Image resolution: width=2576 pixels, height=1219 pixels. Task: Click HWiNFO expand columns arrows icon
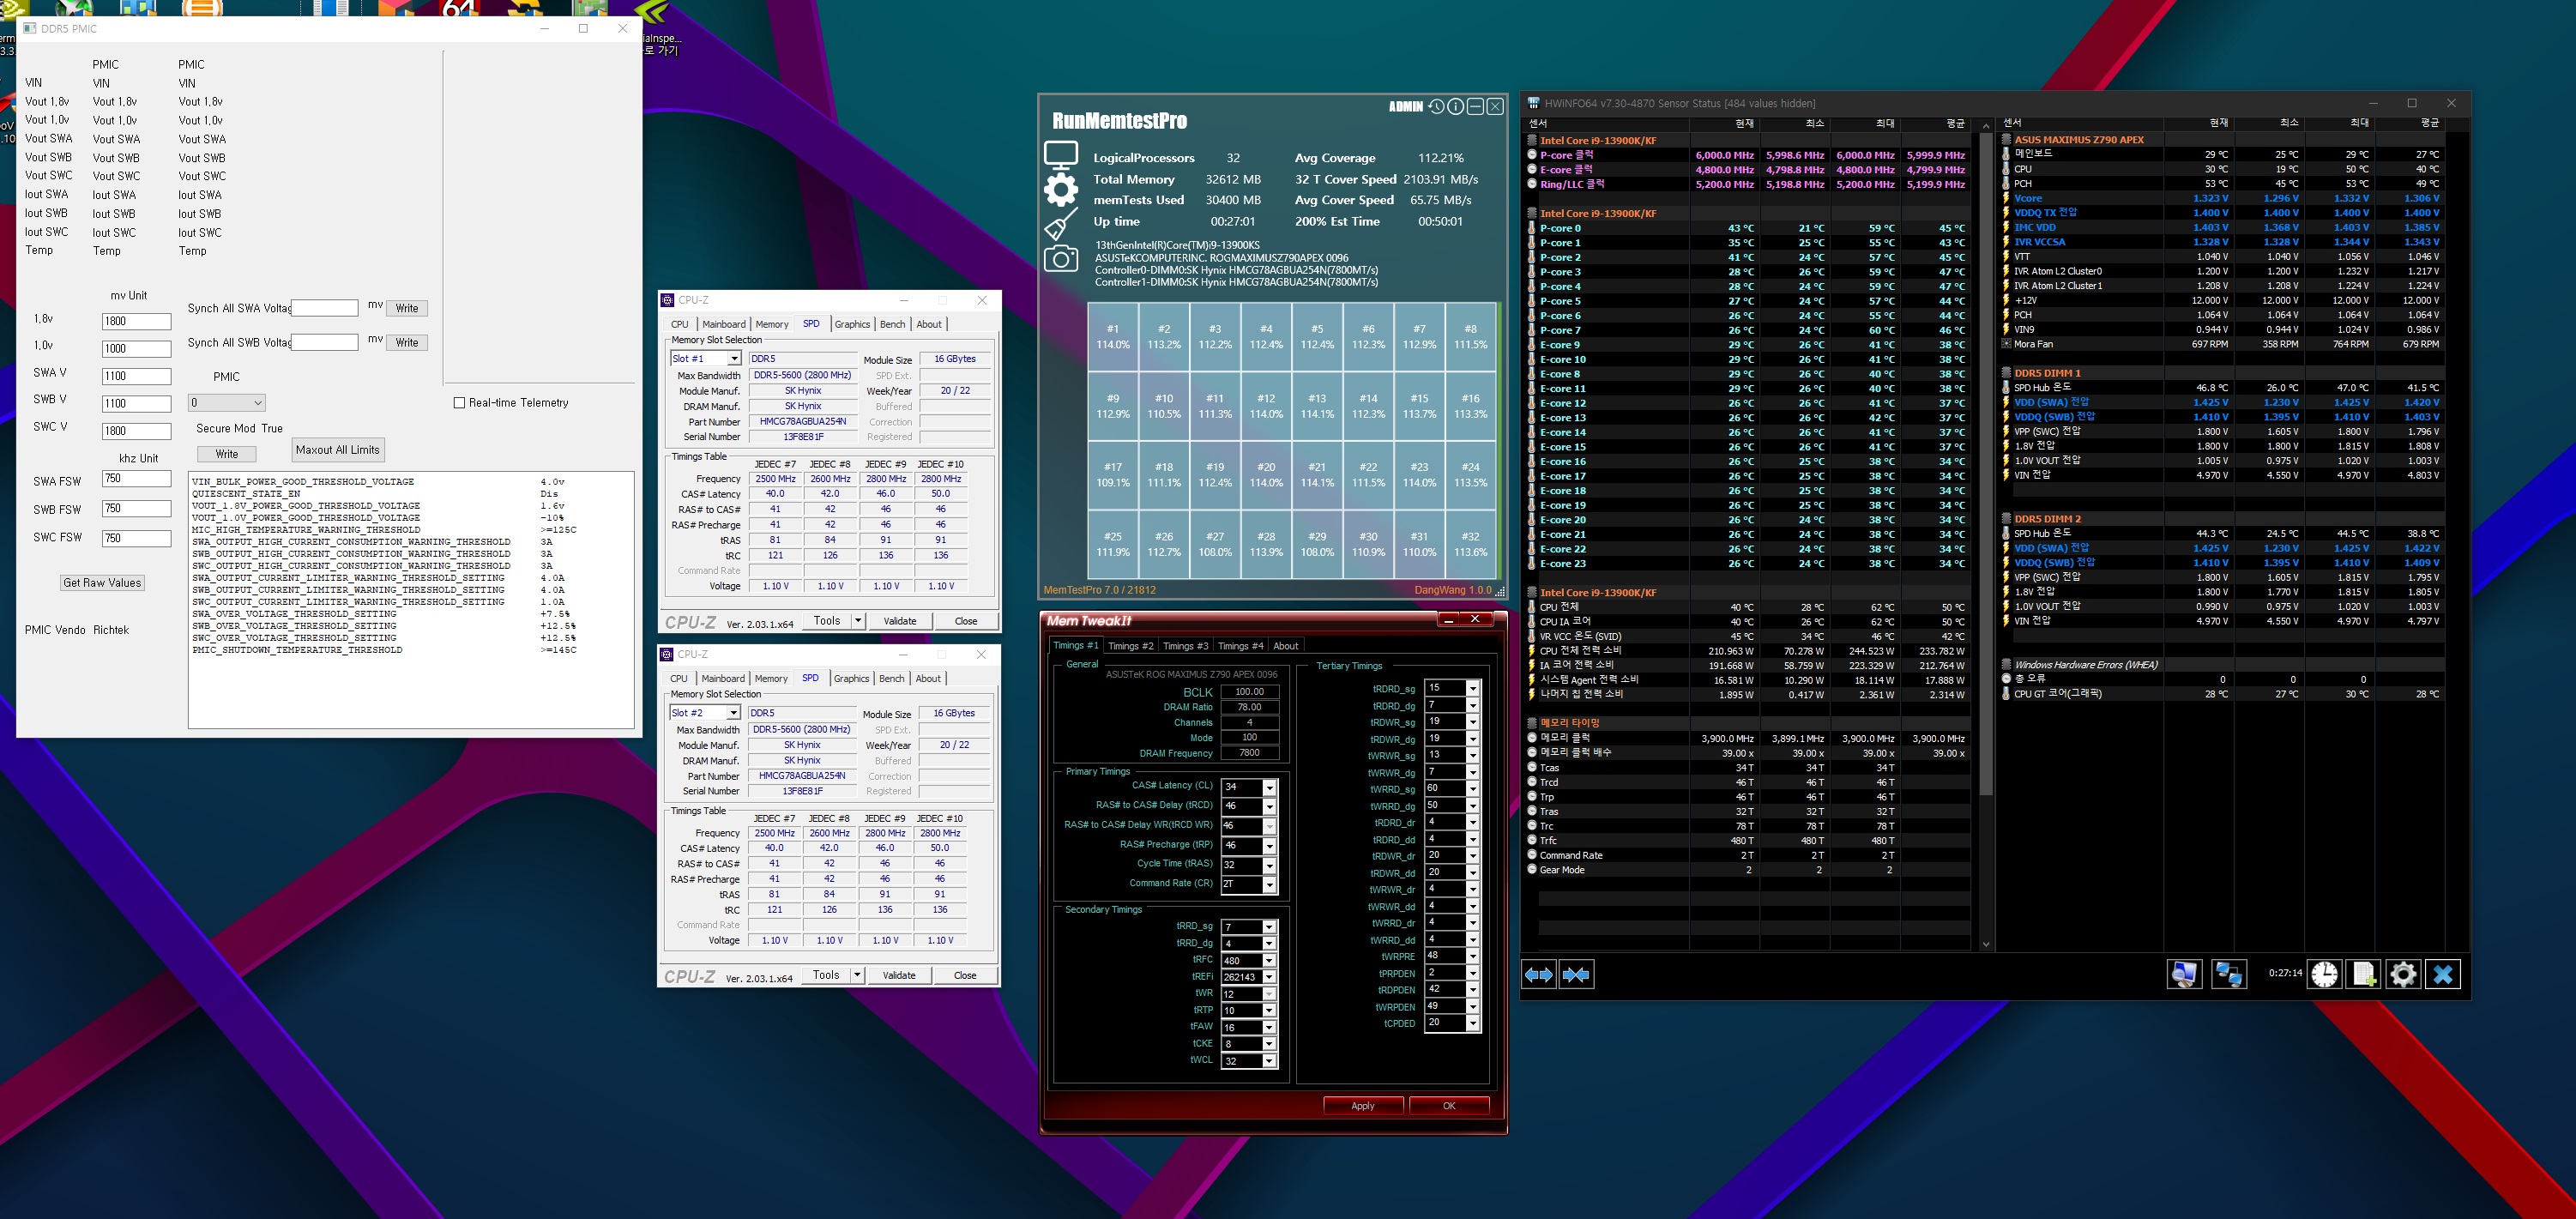1538,974
